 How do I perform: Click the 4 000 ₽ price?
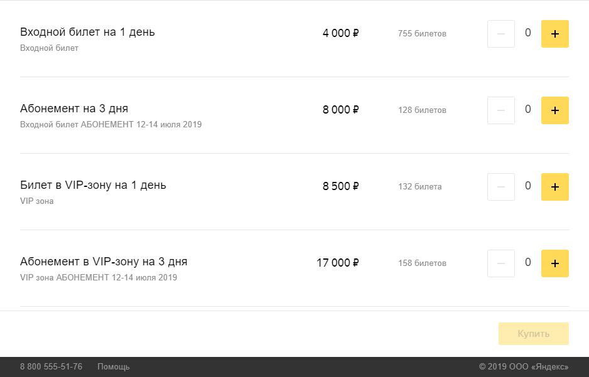click(x=340, y=33)
